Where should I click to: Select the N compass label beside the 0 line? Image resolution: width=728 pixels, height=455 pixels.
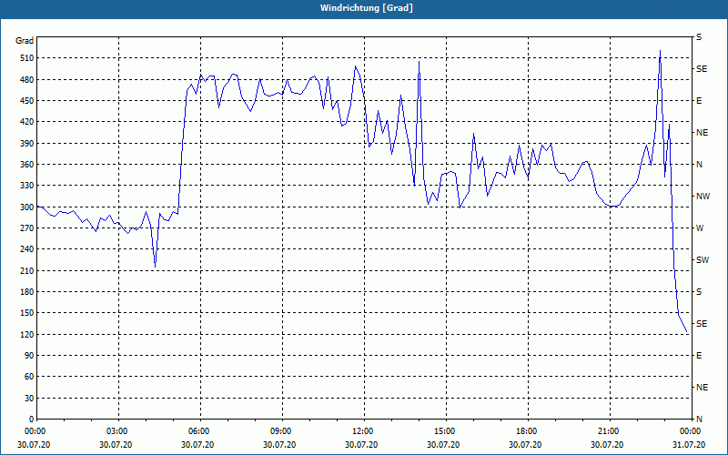coord(699,420)
